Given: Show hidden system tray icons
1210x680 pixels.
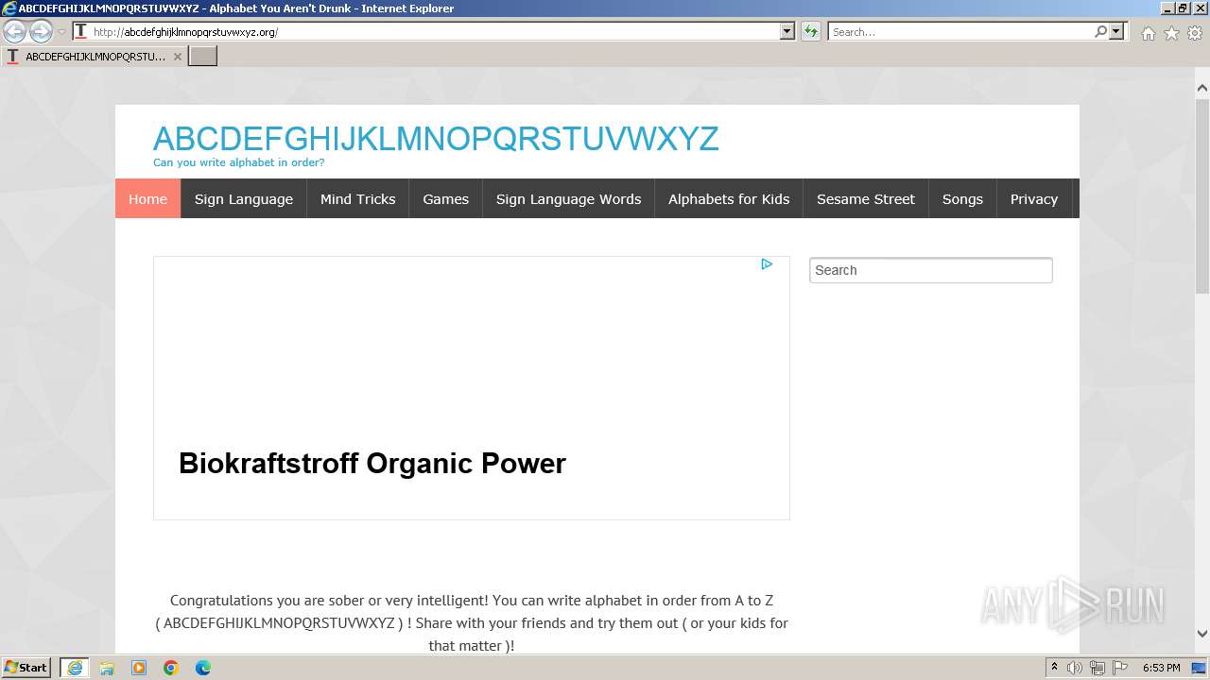Looking at the screenshot, I should coord(1054,668).
